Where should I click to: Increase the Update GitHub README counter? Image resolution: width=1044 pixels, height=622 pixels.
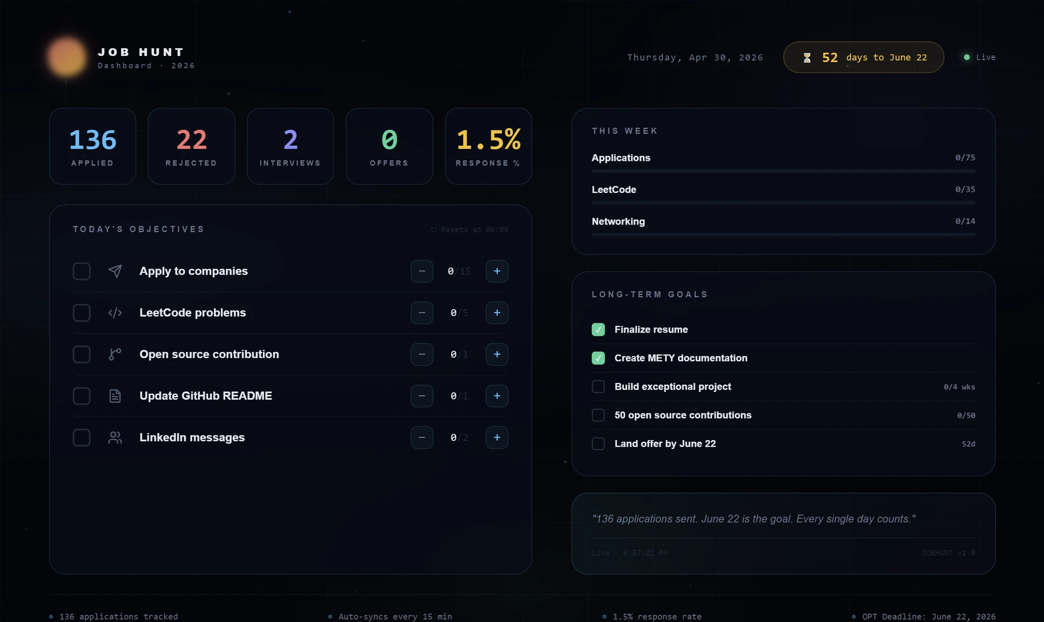tap(497, 396)
